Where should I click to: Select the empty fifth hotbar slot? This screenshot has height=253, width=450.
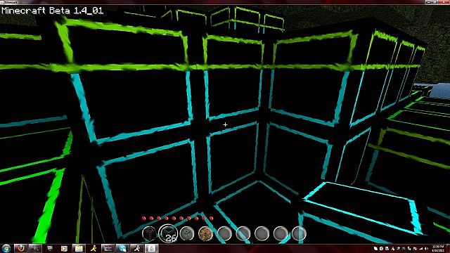224,233
